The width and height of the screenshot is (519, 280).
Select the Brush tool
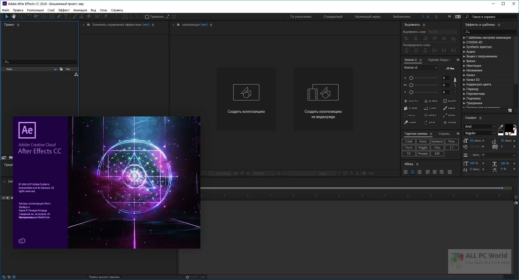75,17
